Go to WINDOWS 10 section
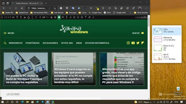 point(15,43)
